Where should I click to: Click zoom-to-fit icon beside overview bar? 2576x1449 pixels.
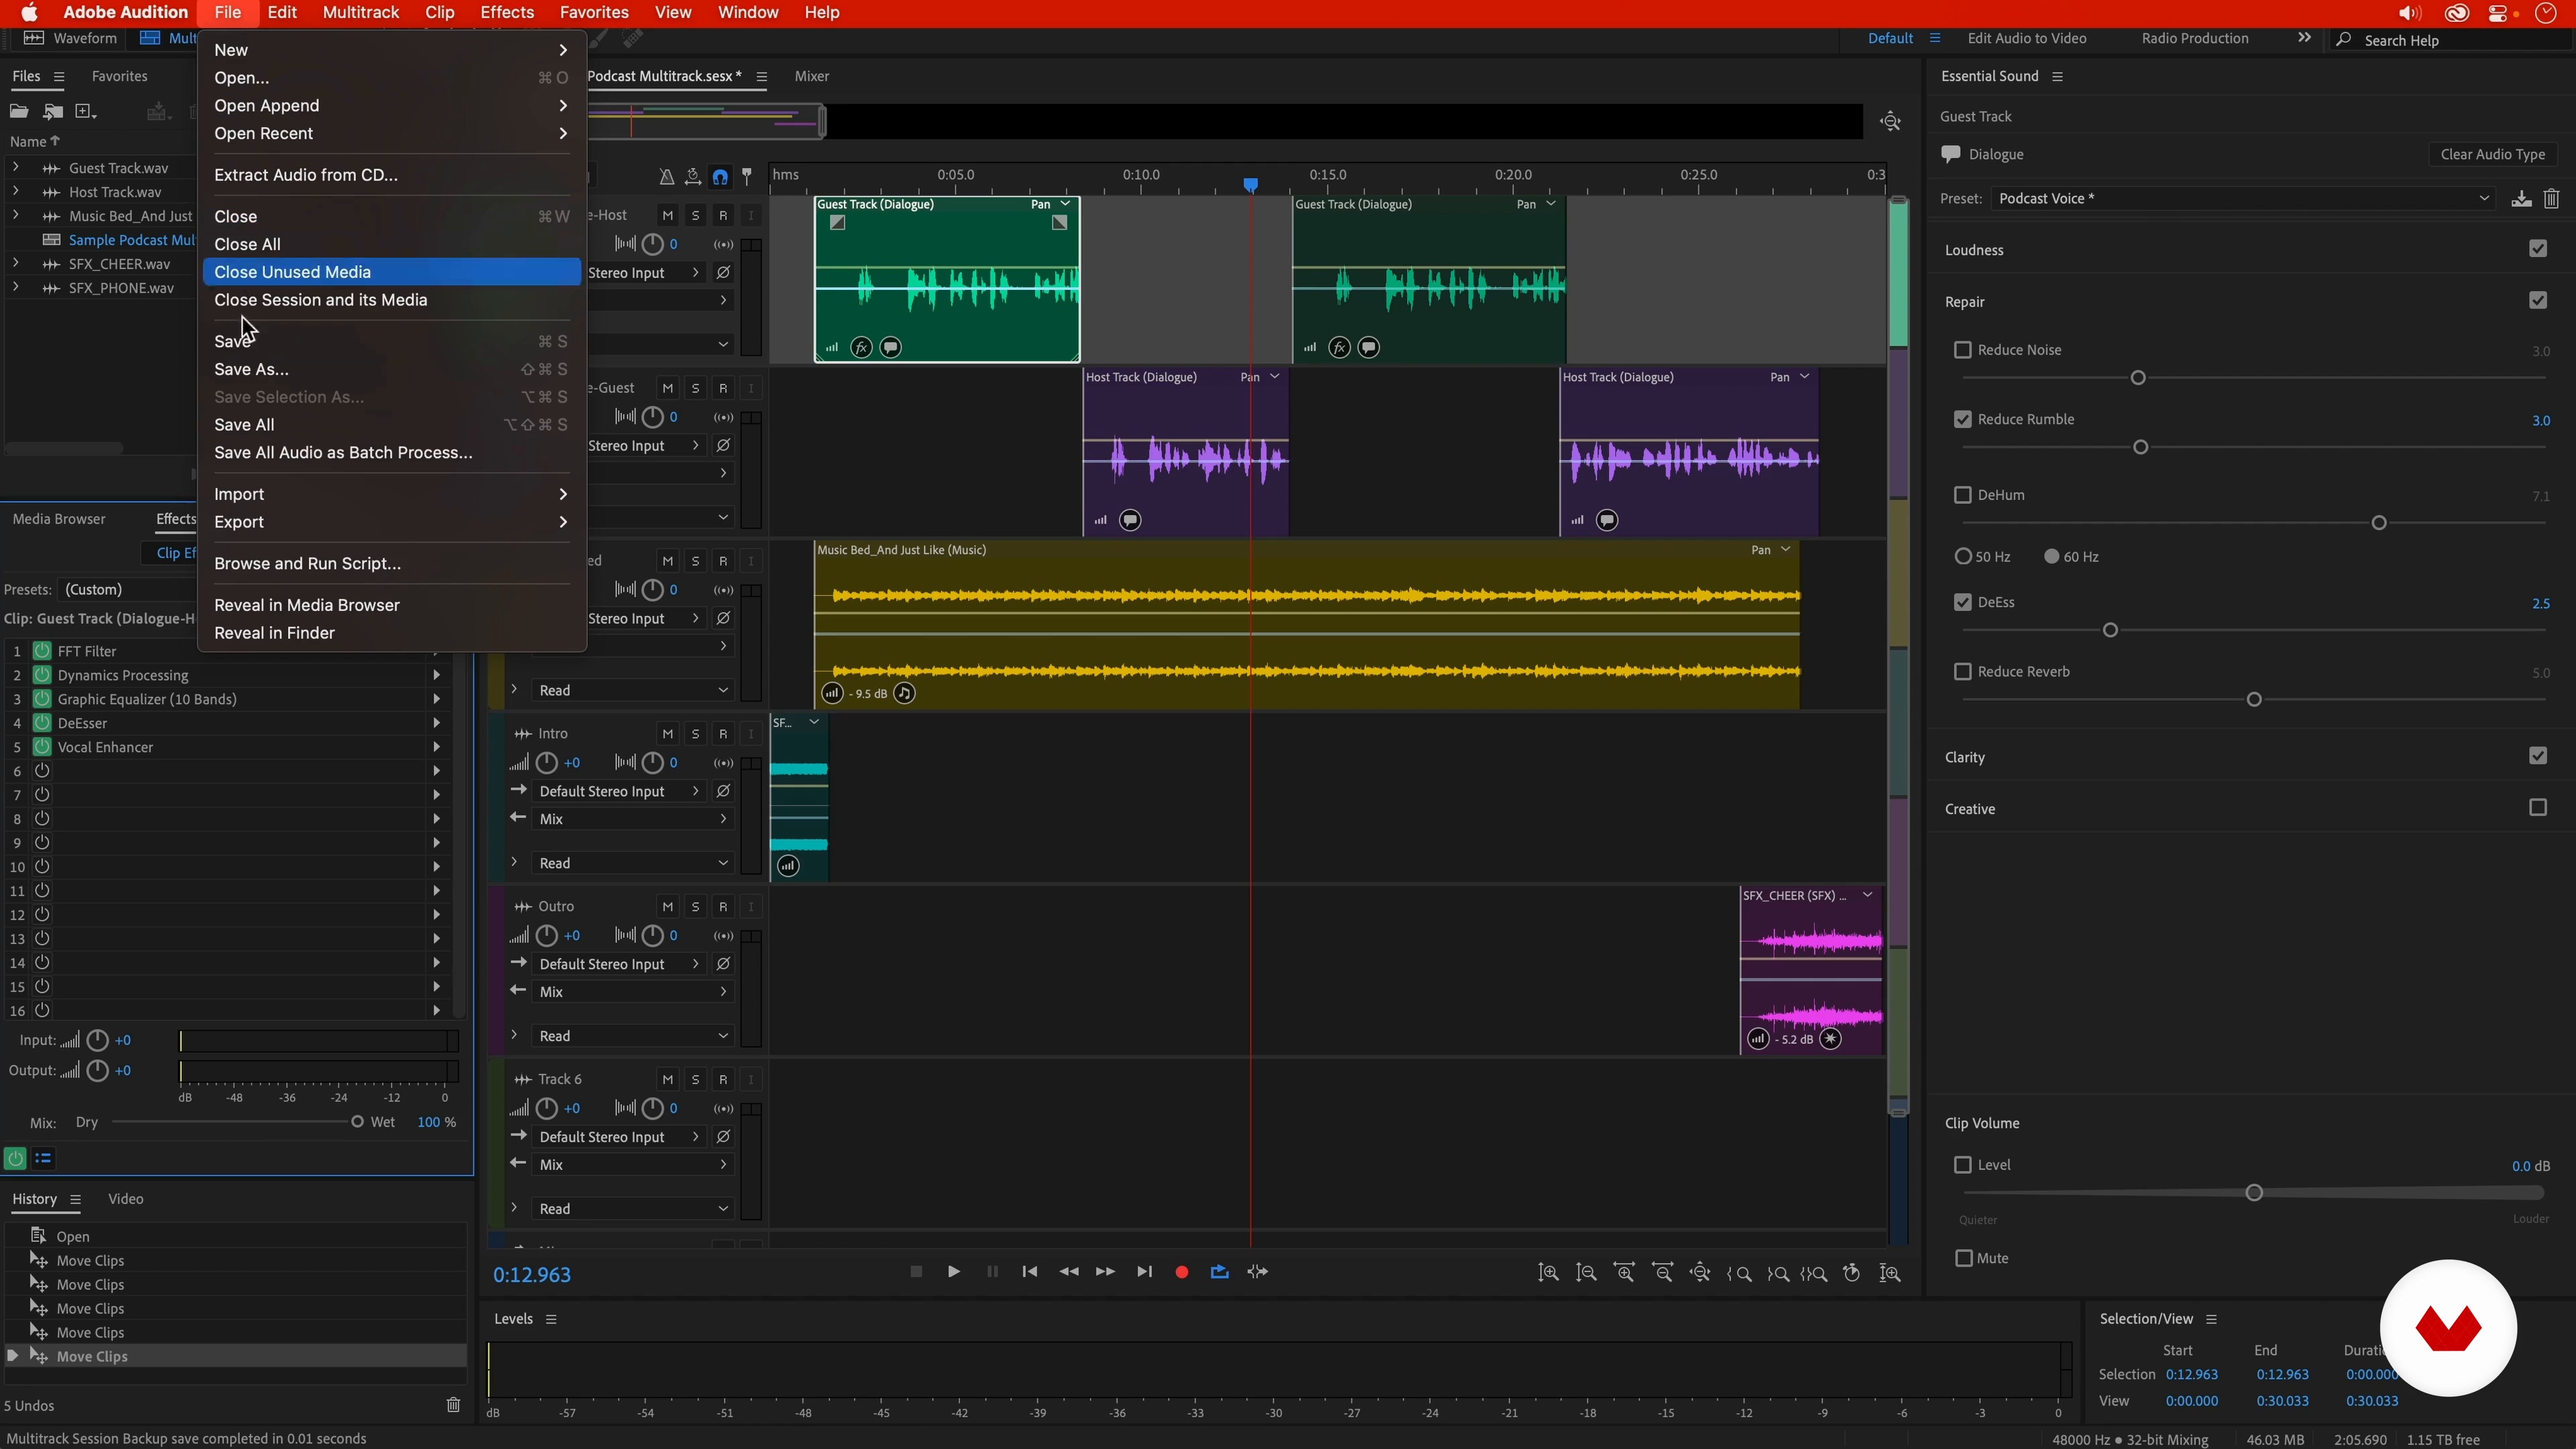(x=1890, y=121)
